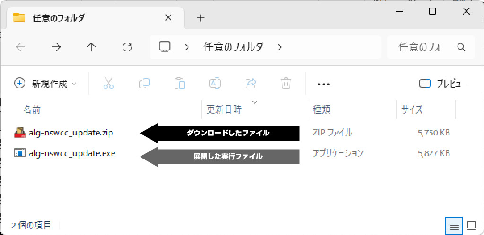Open the 新規作成 dropdown menu

click(45, 84)
